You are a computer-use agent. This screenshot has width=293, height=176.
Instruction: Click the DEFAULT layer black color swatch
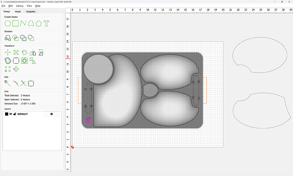pyautogui.click(x=6, y=114)
